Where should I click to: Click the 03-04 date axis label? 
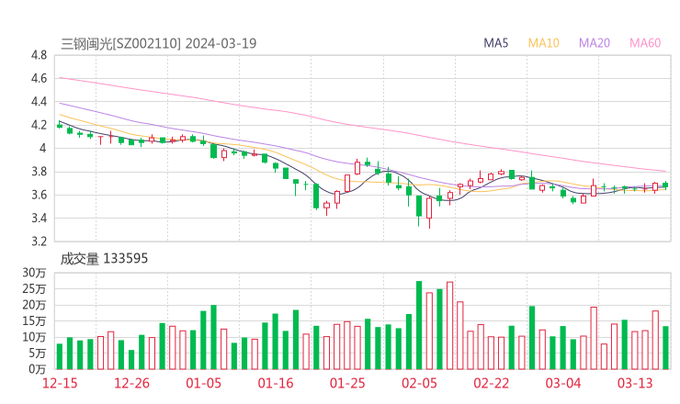point(563,383)
